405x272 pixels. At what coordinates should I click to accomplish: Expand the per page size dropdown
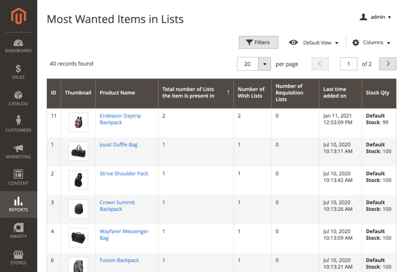tap(265, 64)
